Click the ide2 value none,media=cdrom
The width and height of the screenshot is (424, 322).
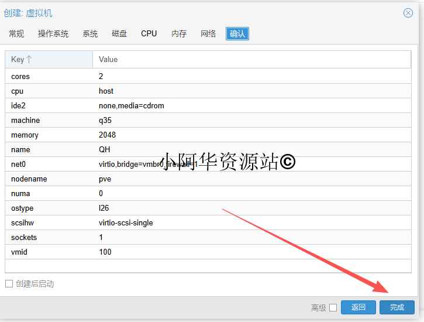pos(132,105)
